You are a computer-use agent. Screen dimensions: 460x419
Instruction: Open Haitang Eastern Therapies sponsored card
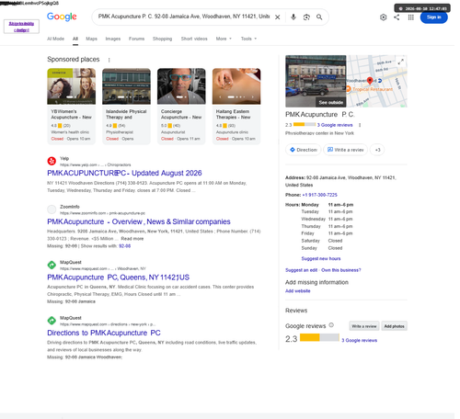[236, 106]
